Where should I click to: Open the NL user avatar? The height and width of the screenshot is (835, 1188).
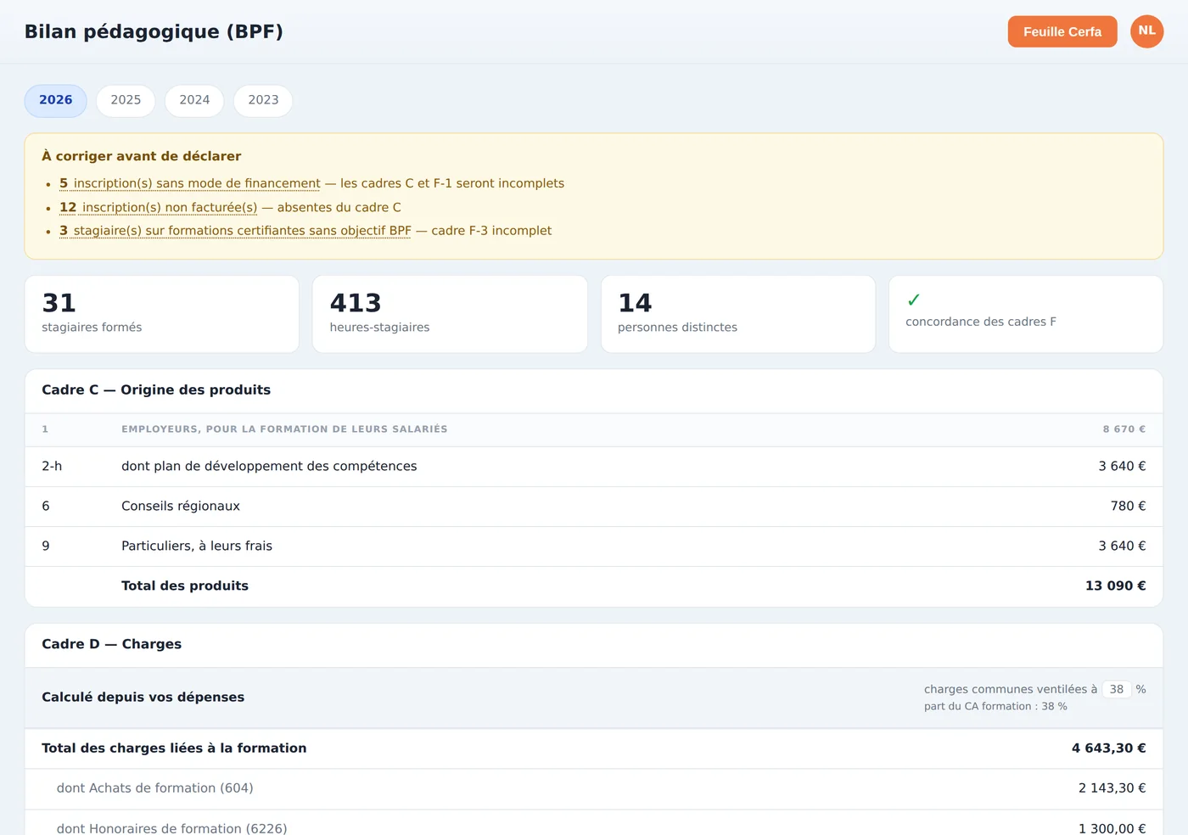(x=1146, y=31)
